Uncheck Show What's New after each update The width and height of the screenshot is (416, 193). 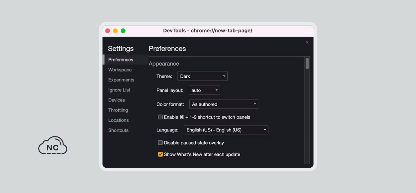pyautogui.click(x=160, y=154)
